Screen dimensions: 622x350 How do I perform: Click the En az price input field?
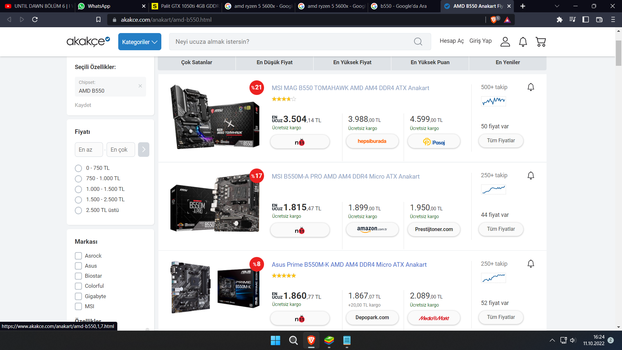pyautogui.click(x=89, y=150)
